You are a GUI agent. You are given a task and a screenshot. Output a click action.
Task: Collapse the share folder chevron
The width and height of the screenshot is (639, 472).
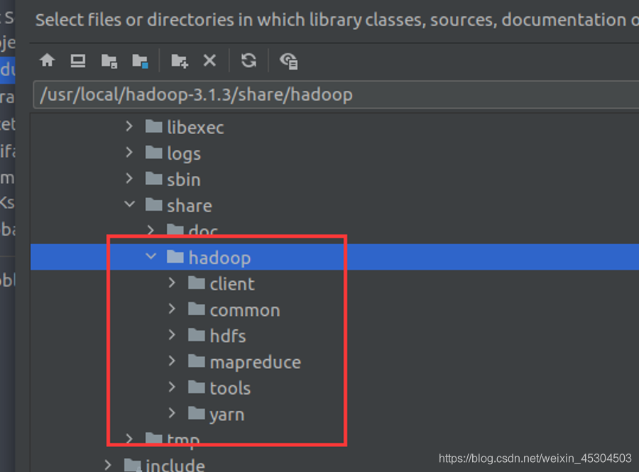pos(130,204)
